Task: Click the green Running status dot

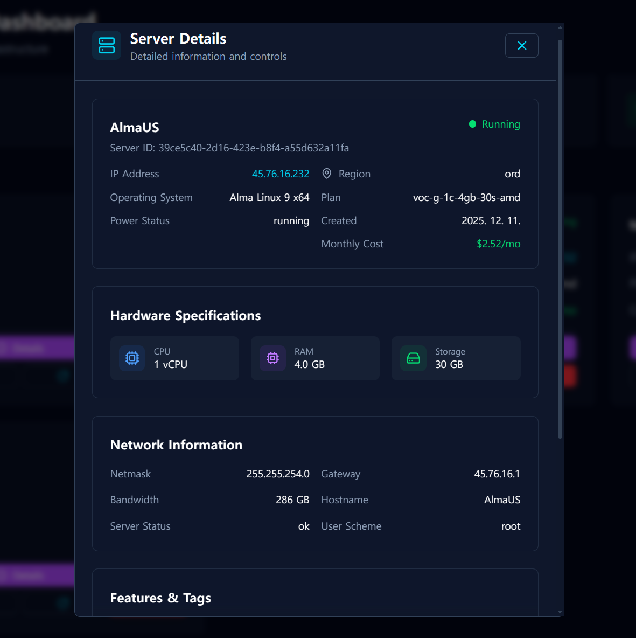Action: 472,124
